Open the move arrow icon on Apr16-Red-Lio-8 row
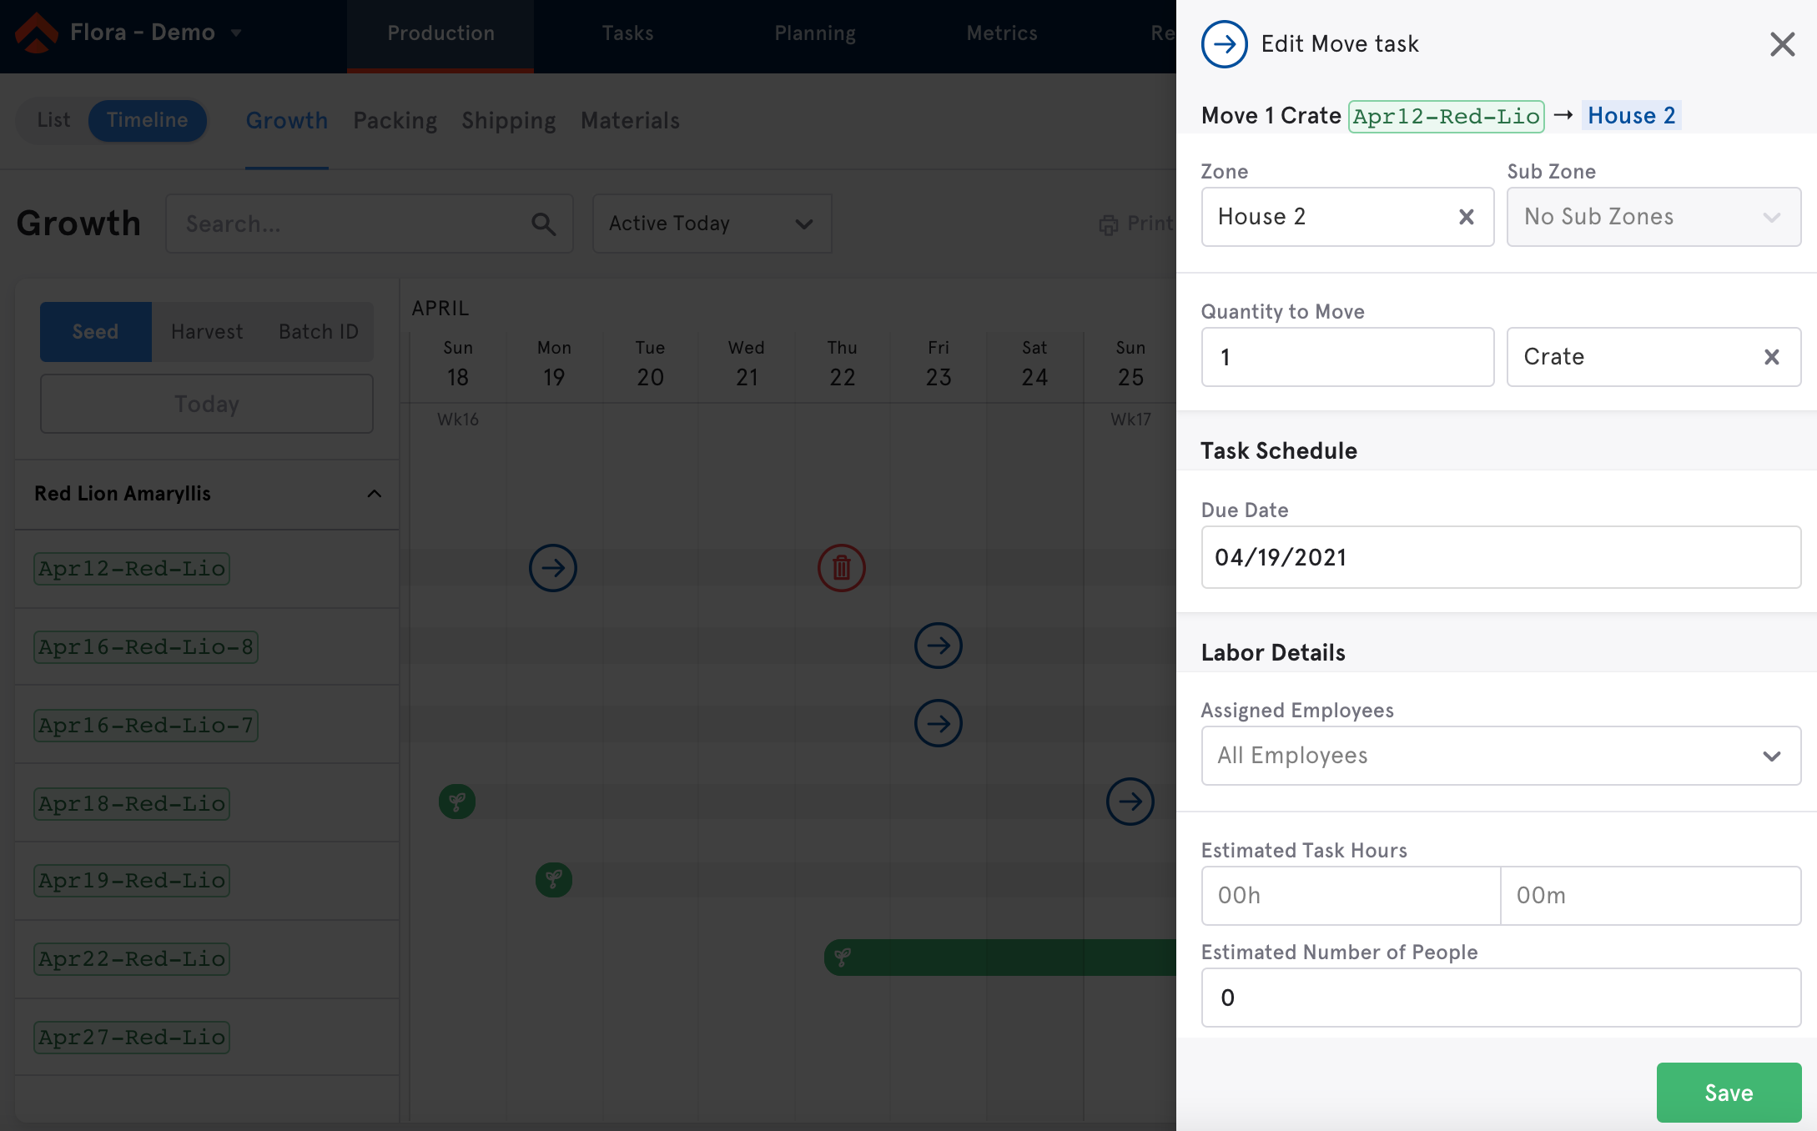1817x1131 pixels. (x=939, y=646)
